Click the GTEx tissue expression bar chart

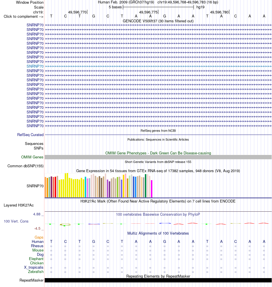click(x=98, y=185)
